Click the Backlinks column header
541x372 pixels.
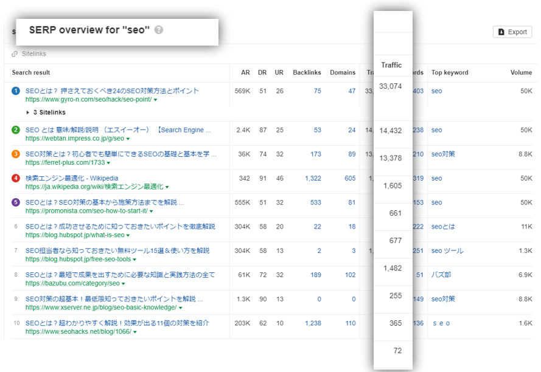click(307, 72)
